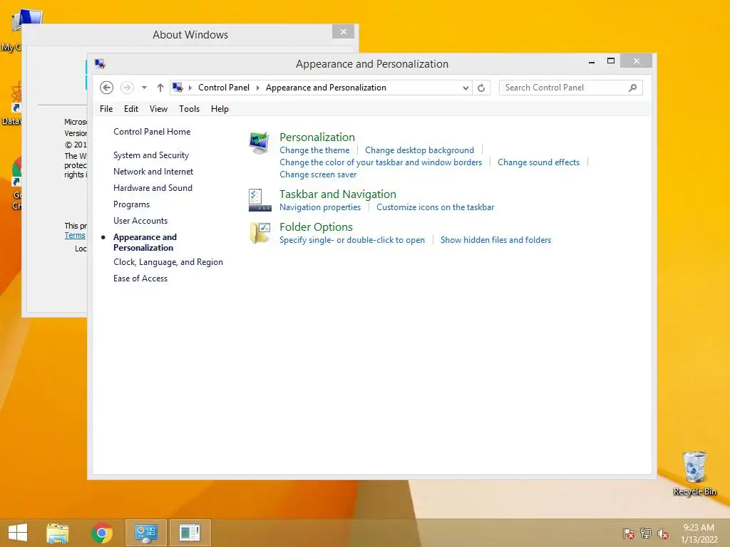Click the network tray icon
Screen dimensions: 730x547
pos(646,533)
